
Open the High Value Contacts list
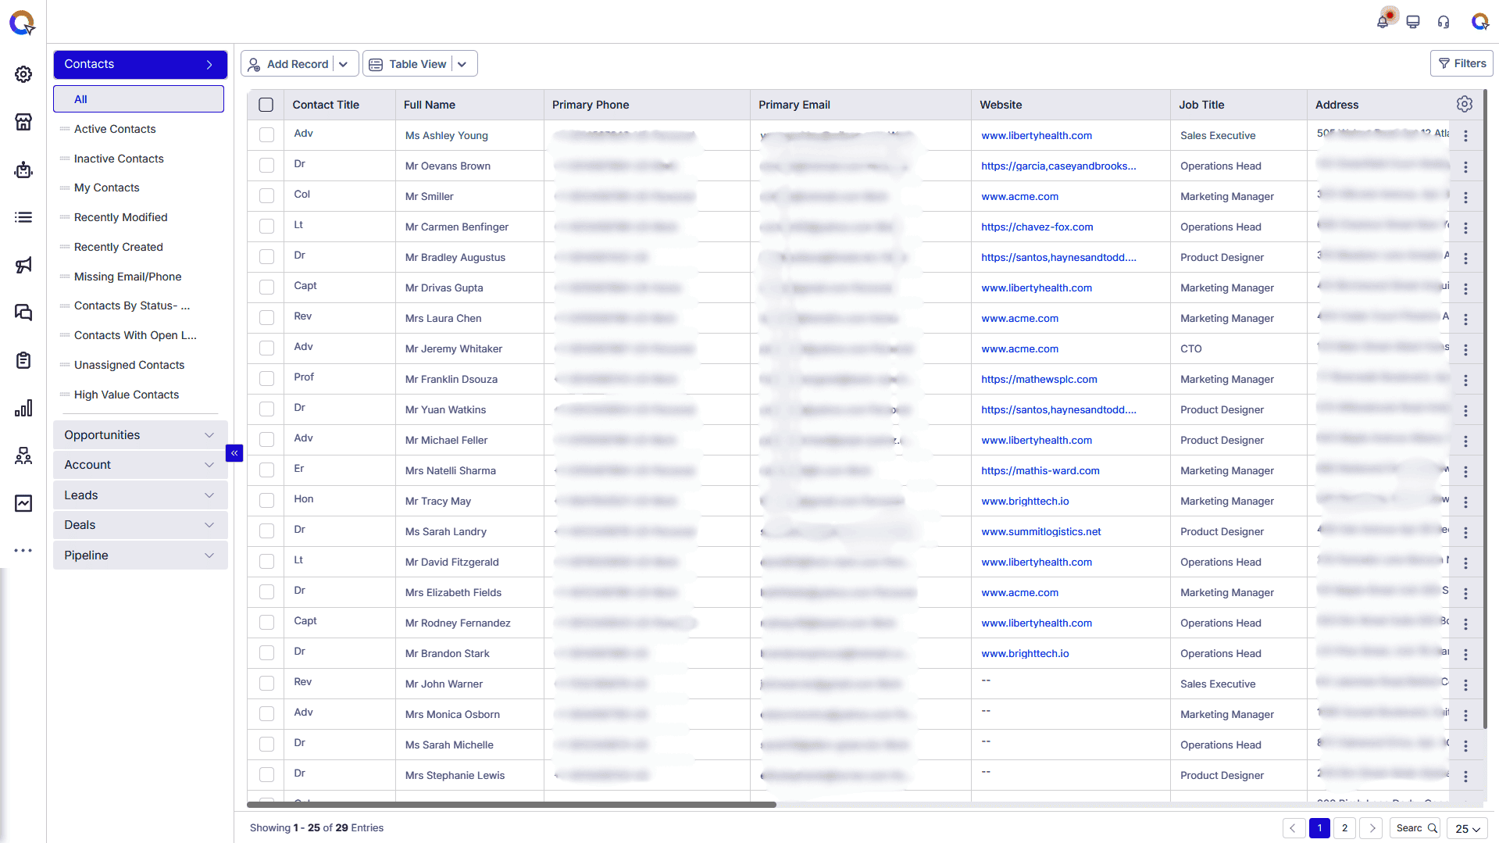point(127,395)
